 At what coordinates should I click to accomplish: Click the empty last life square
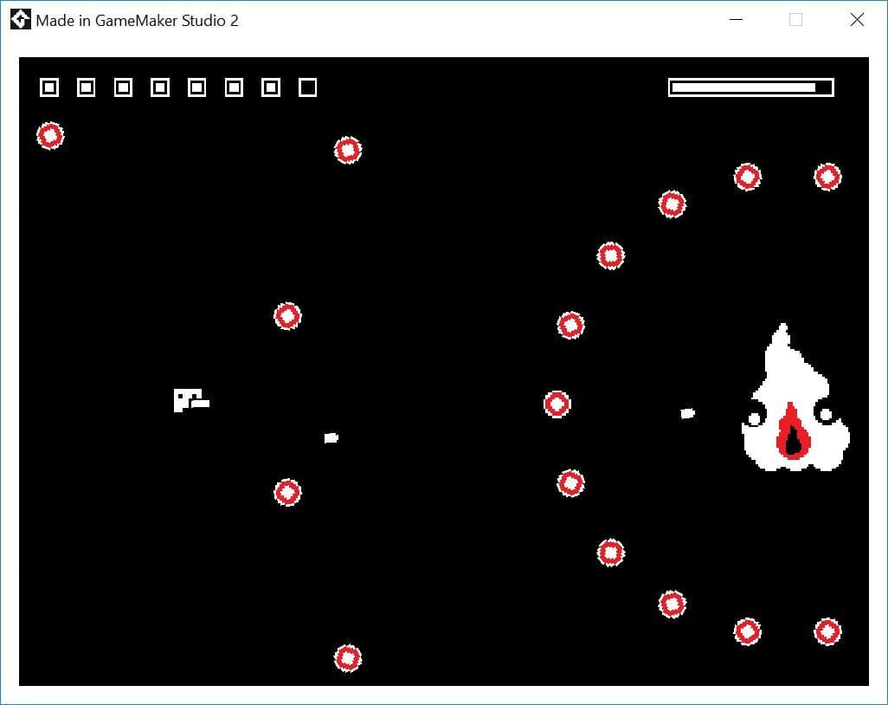pos(307,87)
